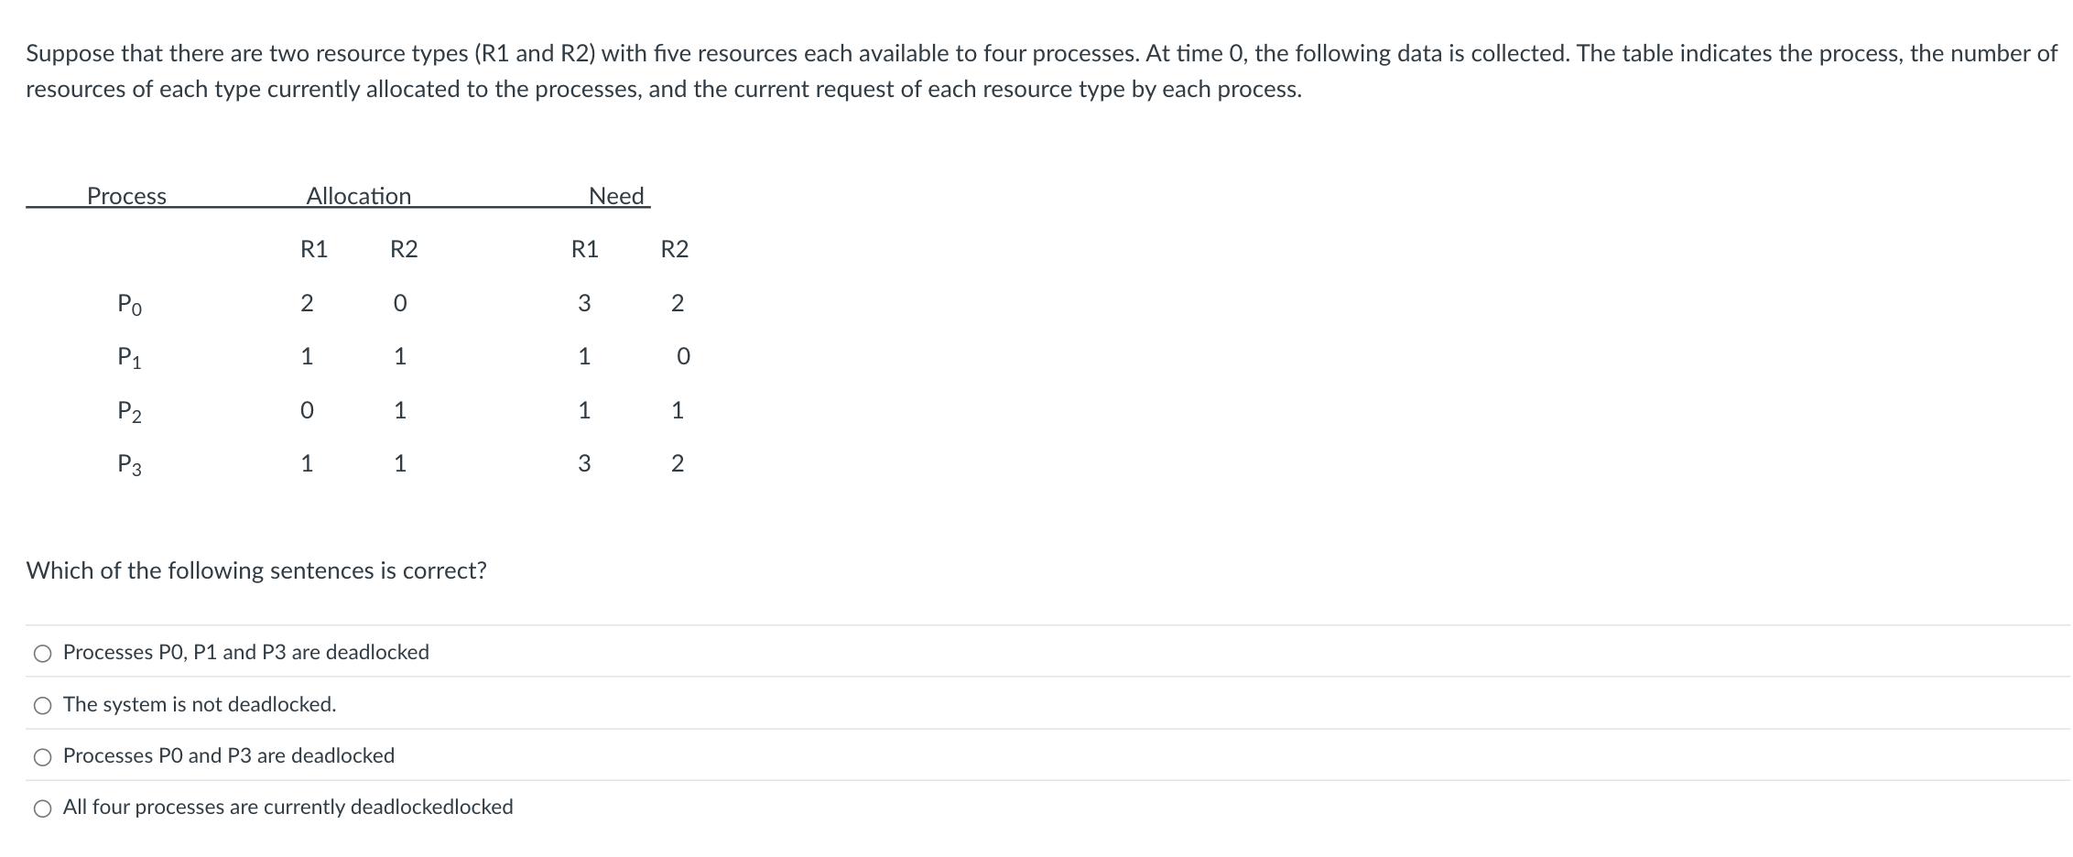The image size is (2073, 857).
Task: Click the P0 row label in the table
Action: 128,305
